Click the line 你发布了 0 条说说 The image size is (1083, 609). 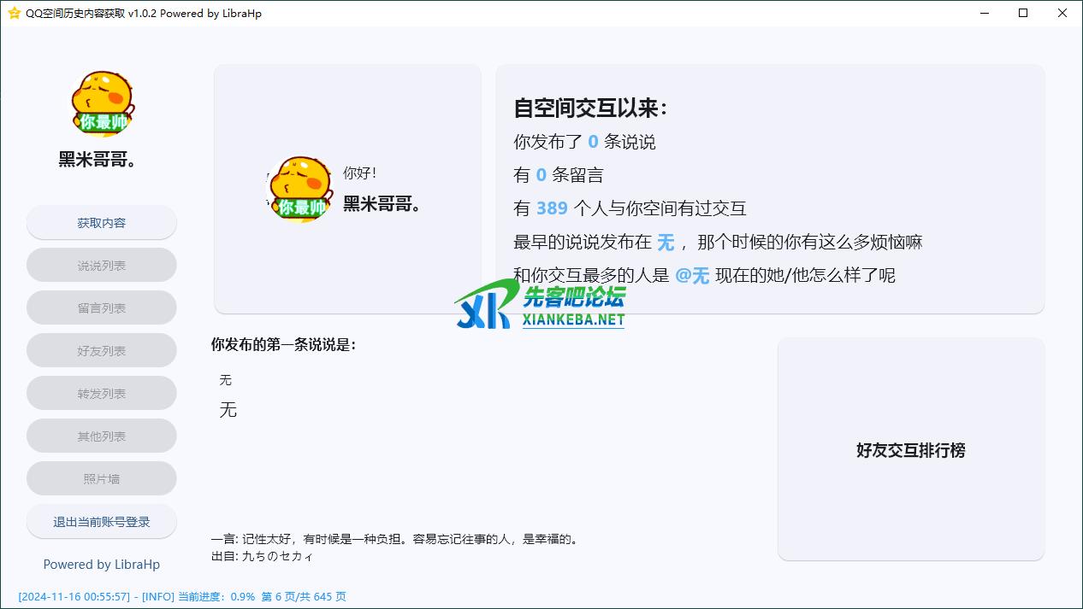584,142
